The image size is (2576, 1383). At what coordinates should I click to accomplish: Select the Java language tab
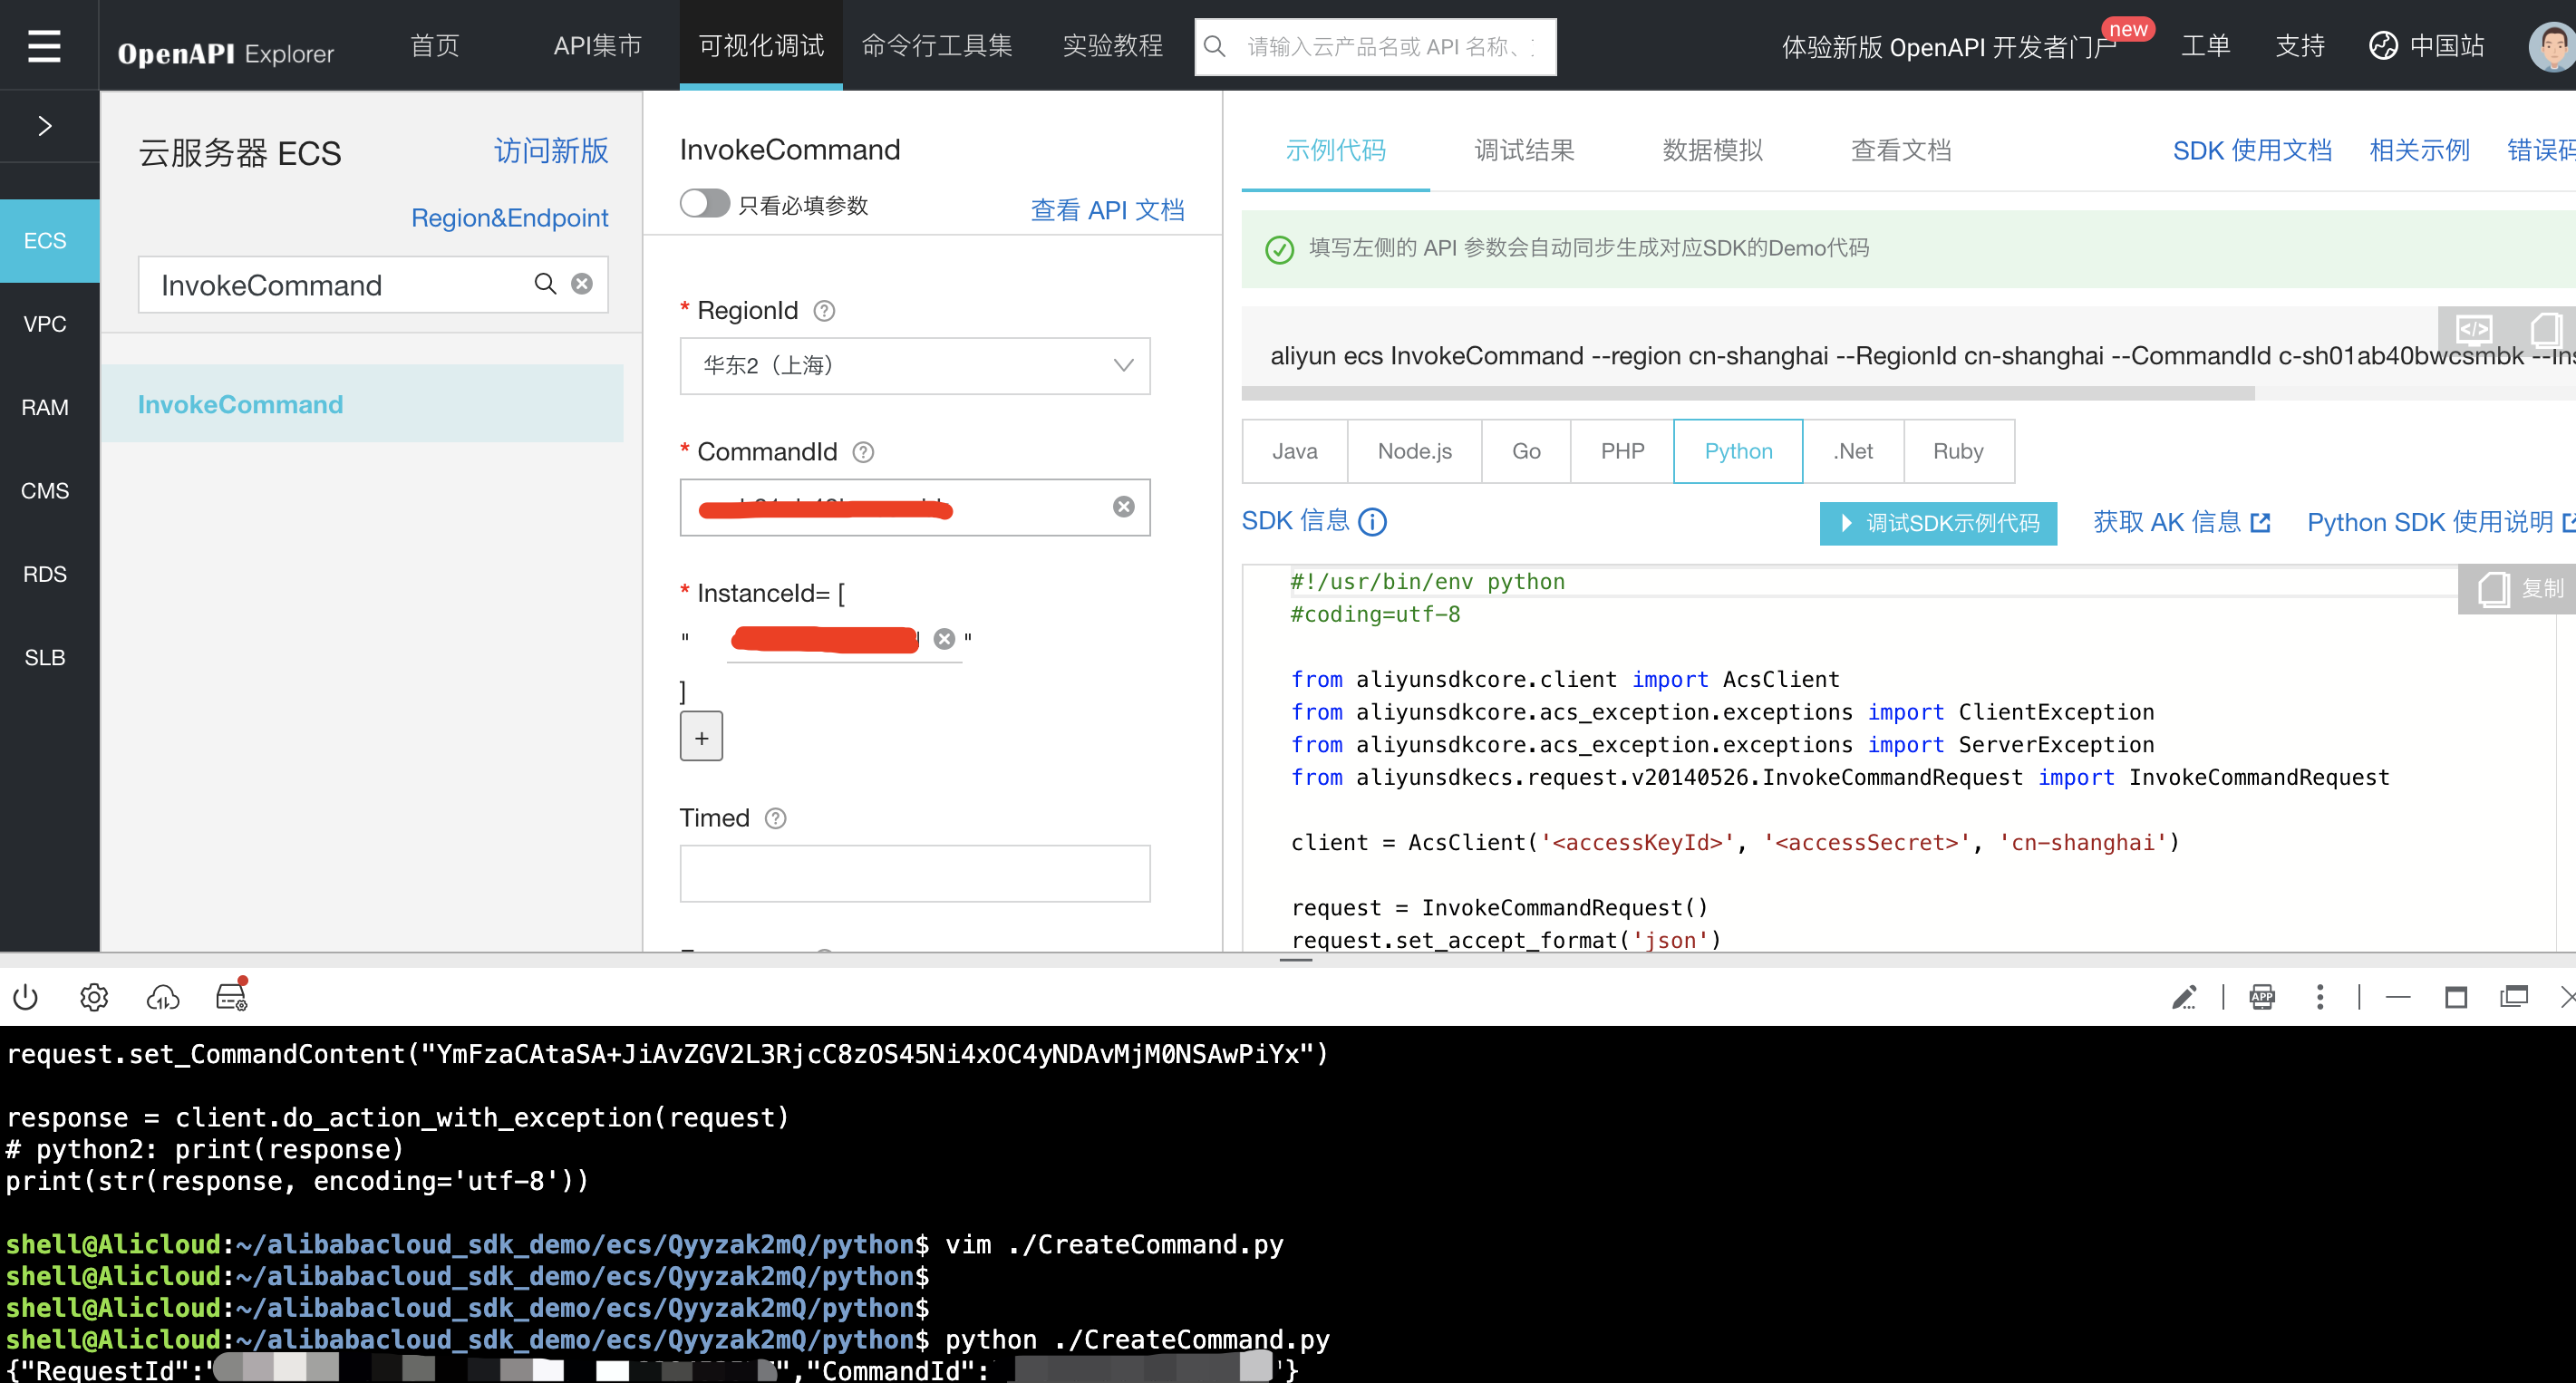1294,451
